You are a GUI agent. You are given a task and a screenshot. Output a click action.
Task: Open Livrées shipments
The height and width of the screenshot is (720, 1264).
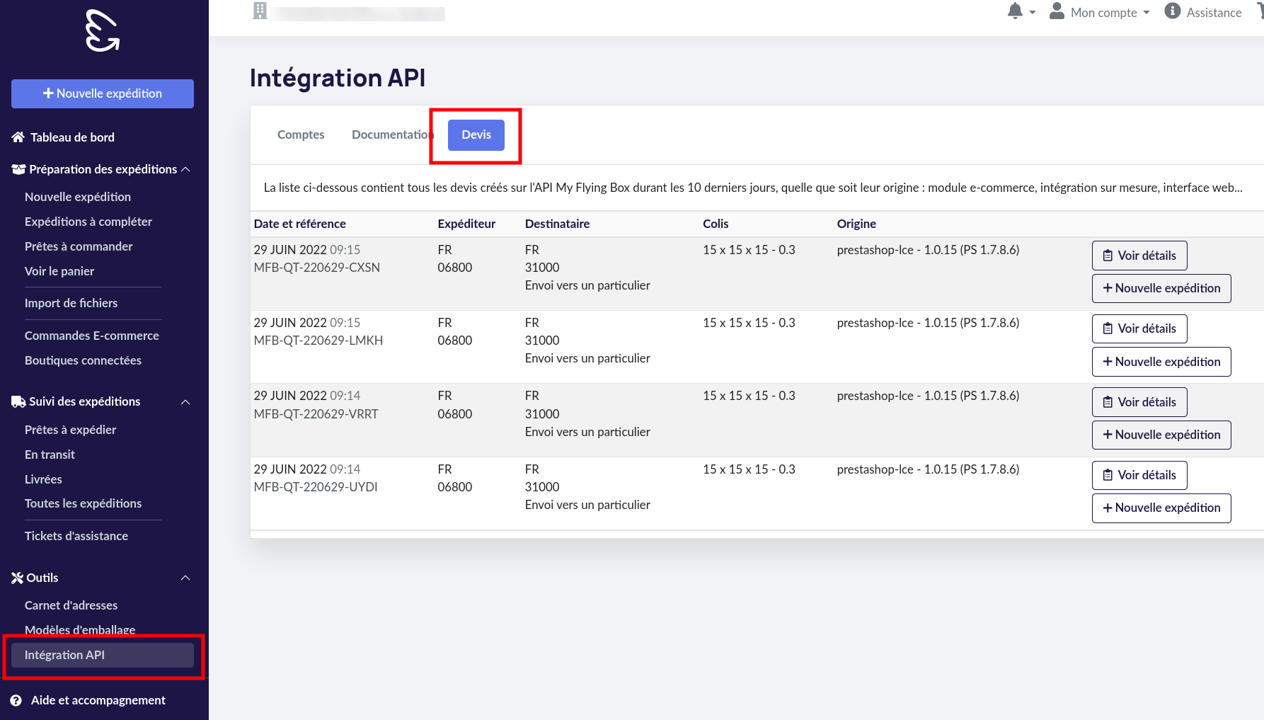[x=43, y=479]
